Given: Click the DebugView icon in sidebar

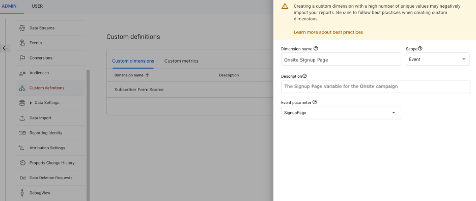Looking at the screenshot, I should 22,193.
